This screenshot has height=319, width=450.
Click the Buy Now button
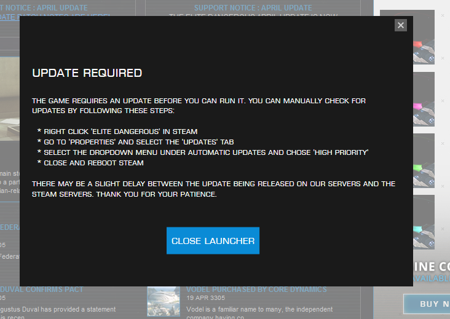(427, 304)
